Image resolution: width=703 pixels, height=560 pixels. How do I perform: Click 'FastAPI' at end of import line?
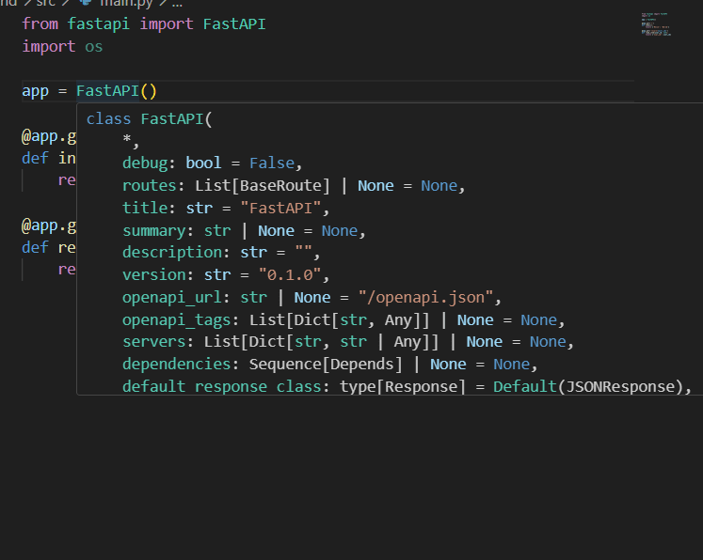234,23
